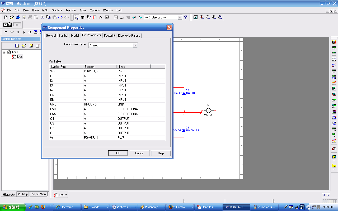Click the Ok button

[118, 153]
